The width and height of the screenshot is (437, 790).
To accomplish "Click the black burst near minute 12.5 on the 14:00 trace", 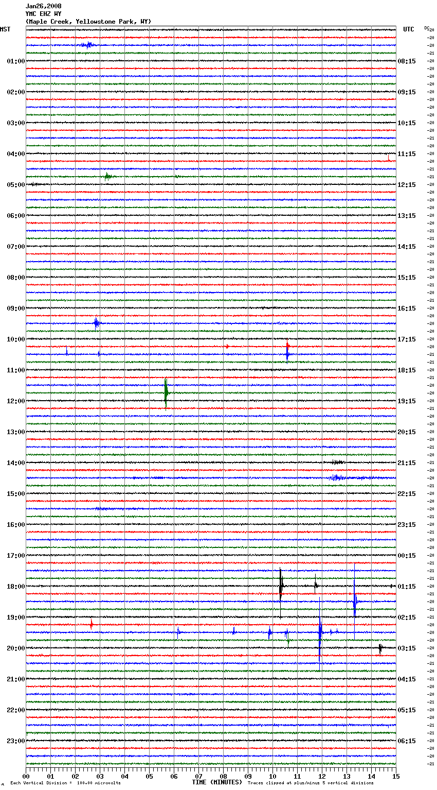I will coord(337,462).
